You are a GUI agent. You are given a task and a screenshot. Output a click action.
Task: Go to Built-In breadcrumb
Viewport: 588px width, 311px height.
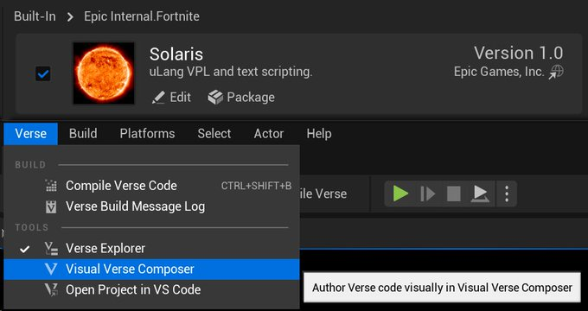[35, 16]
